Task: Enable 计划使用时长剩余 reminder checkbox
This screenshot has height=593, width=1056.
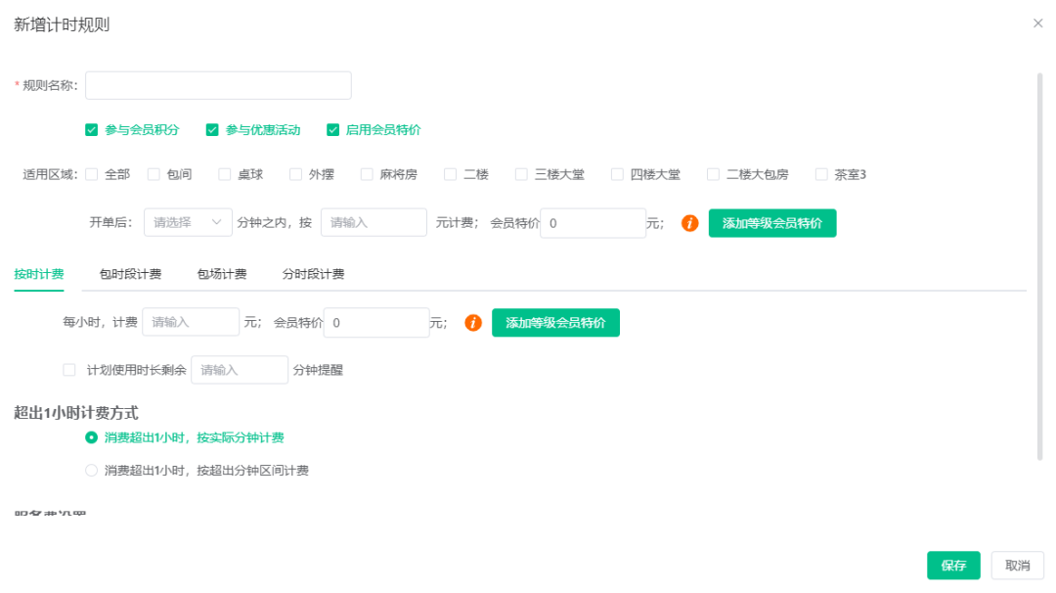Action: [69, 370]
